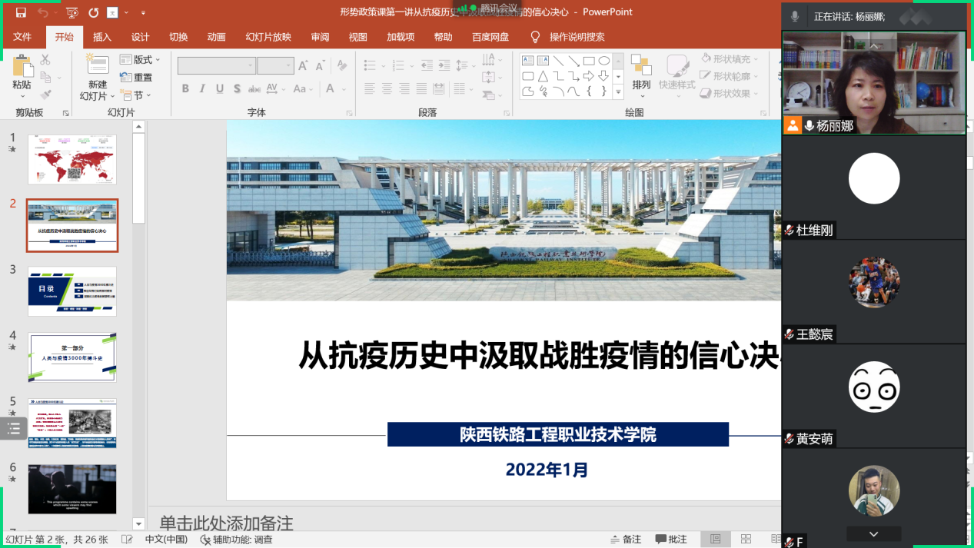Click the text direction icon

[490, 58]
